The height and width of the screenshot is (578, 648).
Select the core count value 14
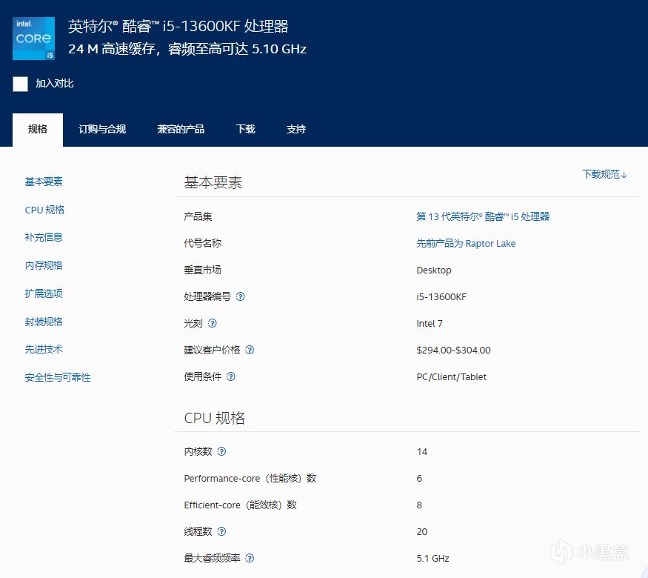coord(422,452)
